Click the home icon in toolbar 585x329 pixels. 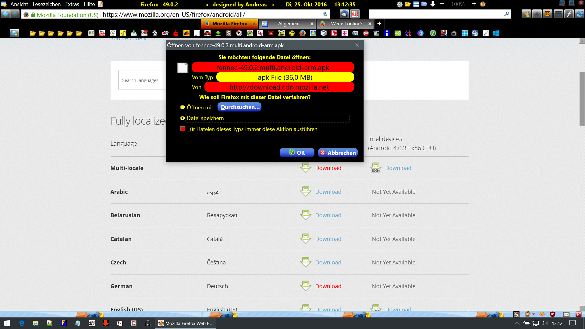click(537, 14)
